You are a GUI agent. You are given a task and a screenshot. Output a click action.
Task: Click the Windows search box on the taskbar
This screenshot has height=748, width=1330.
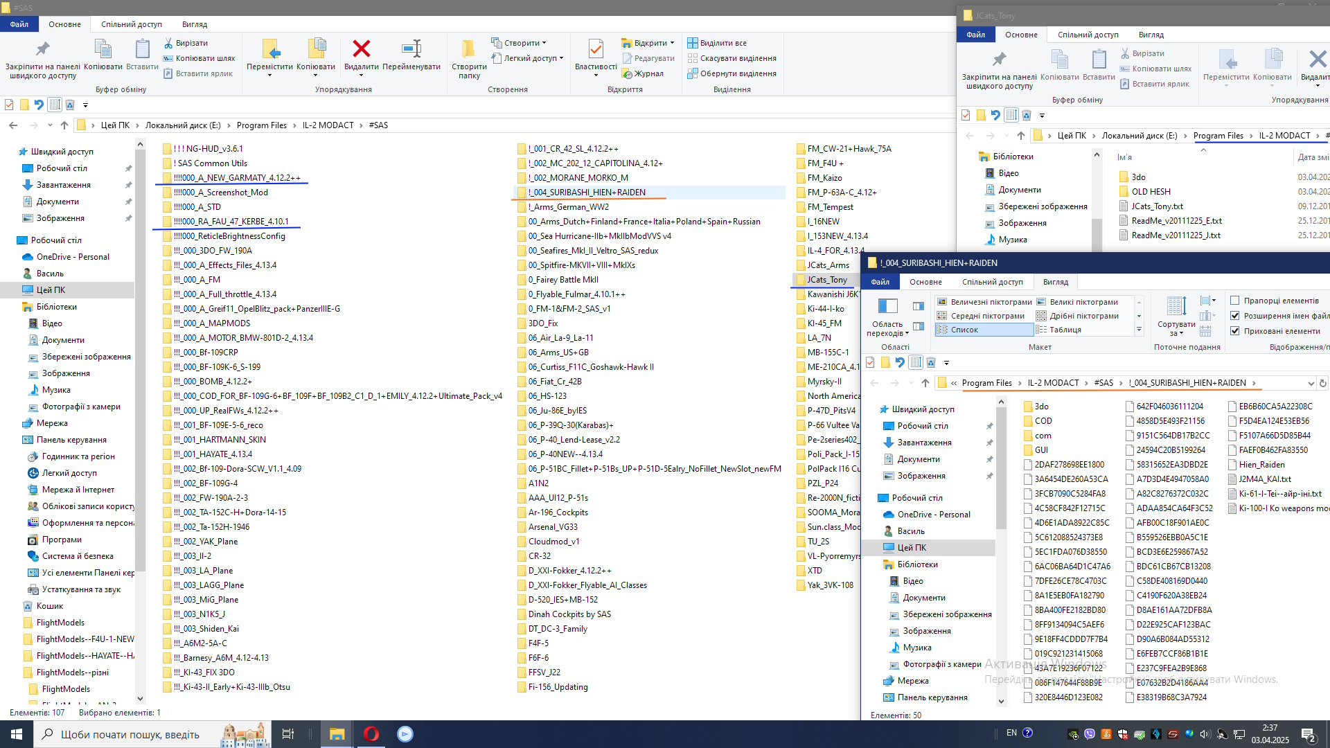tap(130, 734)
